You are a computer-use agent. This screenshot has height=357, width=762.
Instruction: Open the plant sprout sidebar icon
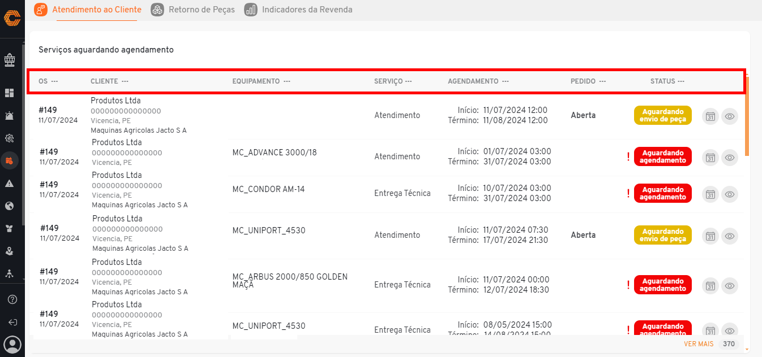tap(10, 228)
